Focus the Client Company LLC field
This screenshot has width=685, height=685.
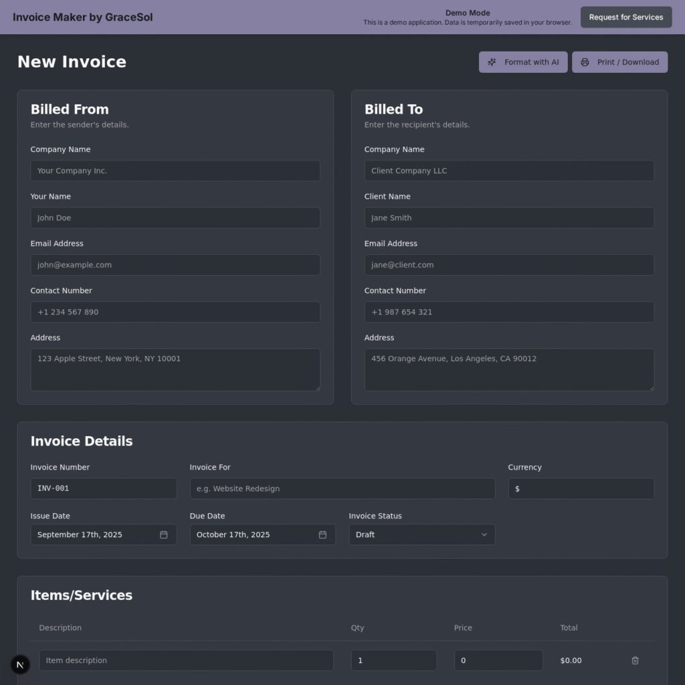[x=509, y=171]
